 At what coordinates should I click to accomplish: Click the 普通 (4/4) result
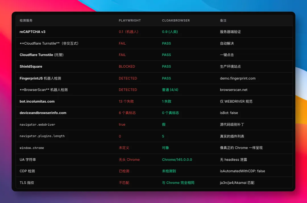[x=170, y=90]
